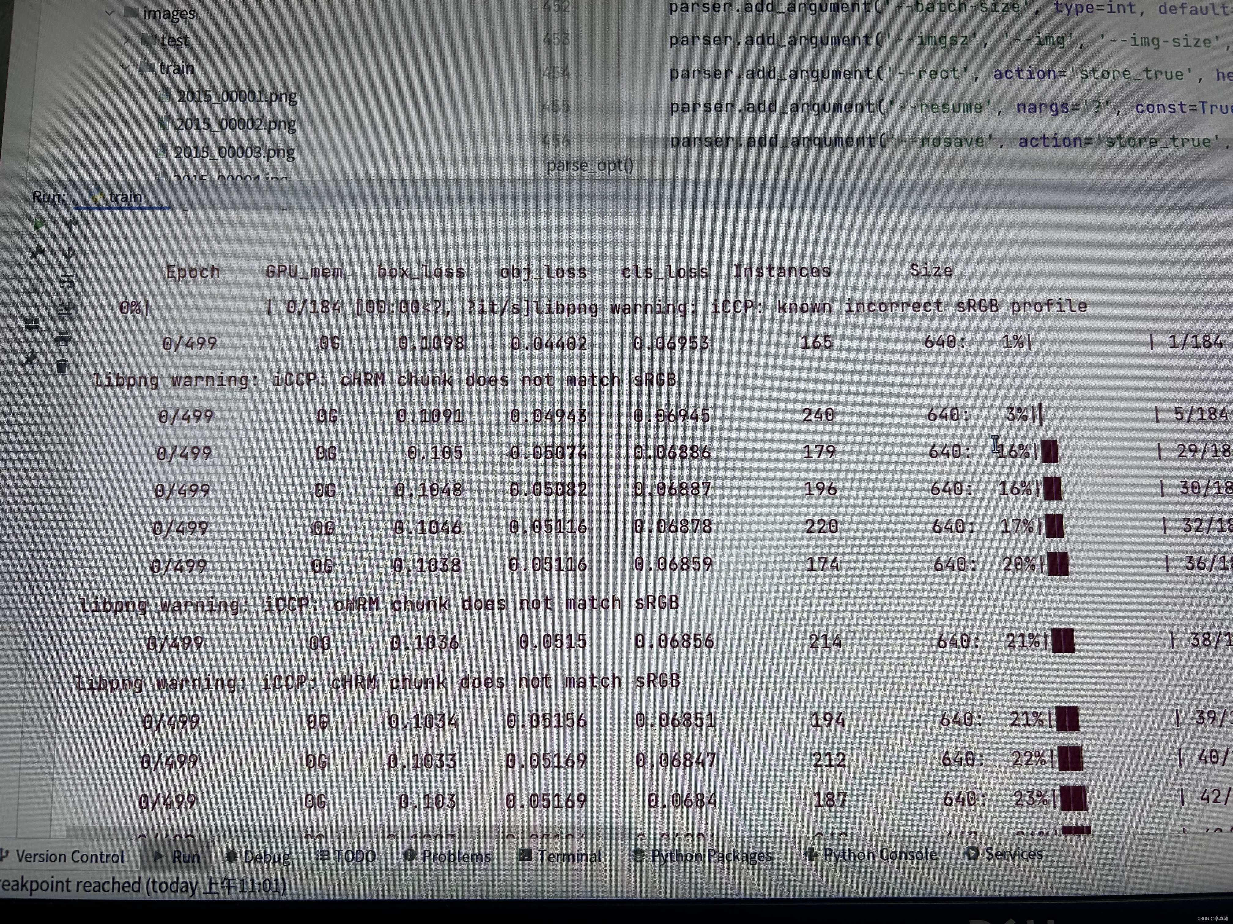This screenshot has width=1233, height=924.
Task: Open run configuration wrench settings
Action: 37,253
